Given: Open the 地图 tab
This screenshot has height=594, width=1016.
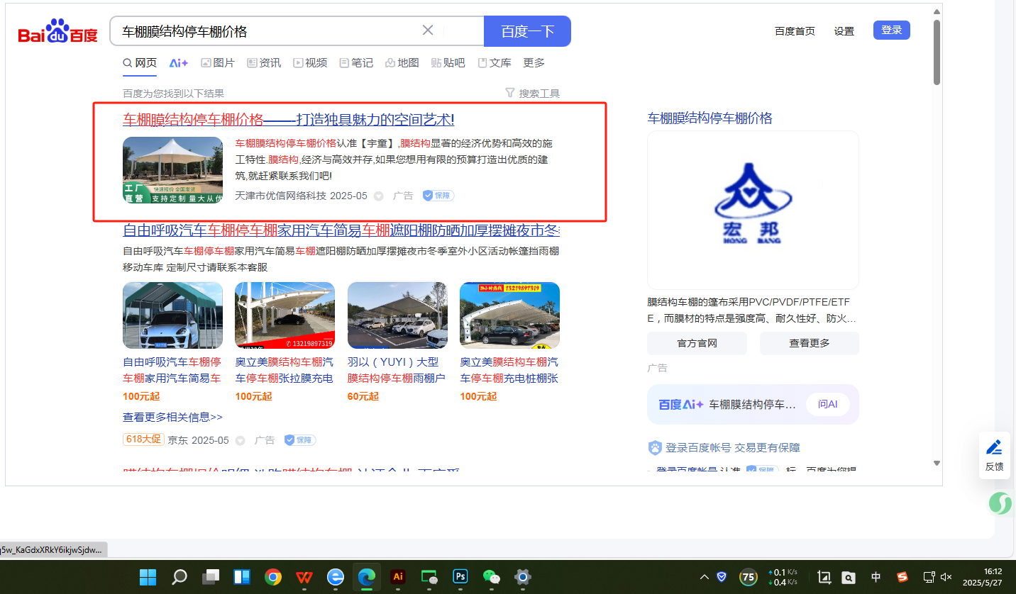Looking at the screenshot, I should (402, 63).
